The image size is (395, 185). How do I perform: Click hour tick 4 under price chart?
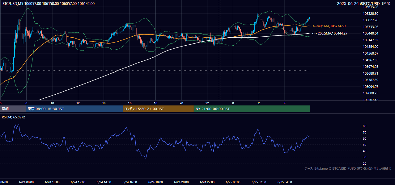[285, 103]
